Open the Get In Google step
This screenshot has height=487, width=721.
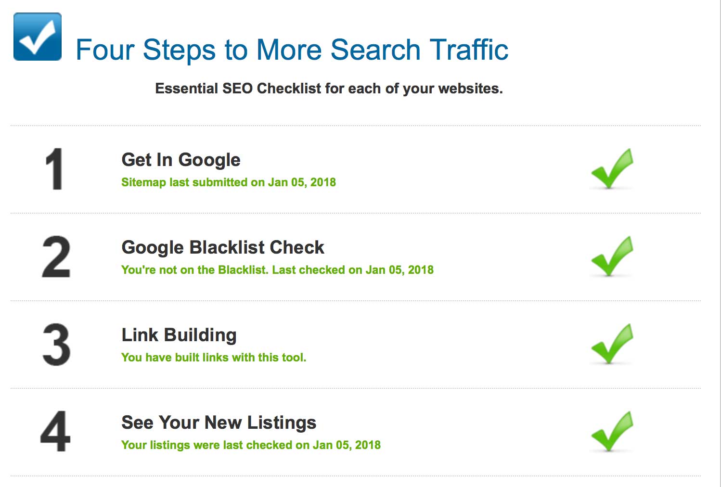click(181, 160)
